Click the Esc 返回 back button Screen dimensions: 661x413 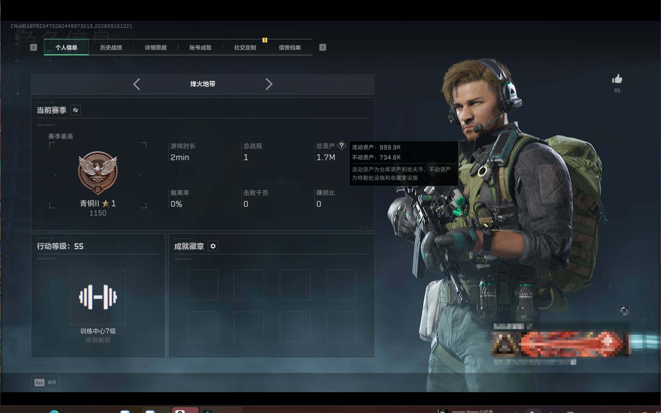point(45,382)
